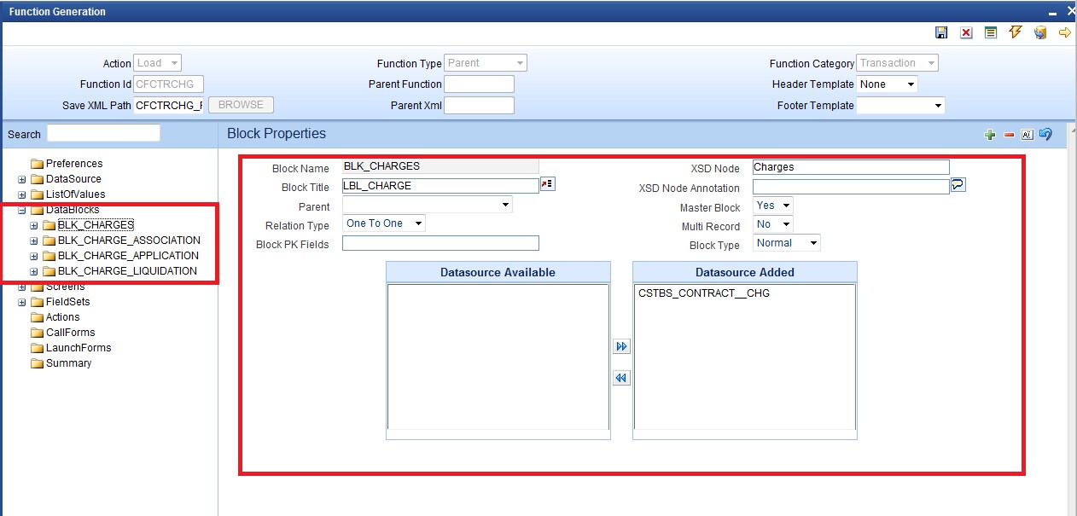Collapse the DataBlocks tree node
The image size is (1077, 516).
(22, 210)
